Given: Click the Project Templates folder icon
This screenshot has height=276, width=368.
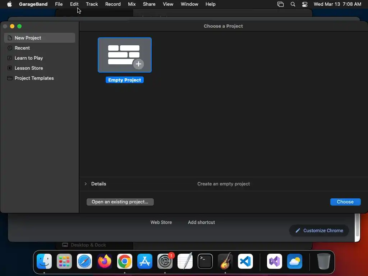Looking at the screenshot, I should pyautogui.click(x=10, y=78).
